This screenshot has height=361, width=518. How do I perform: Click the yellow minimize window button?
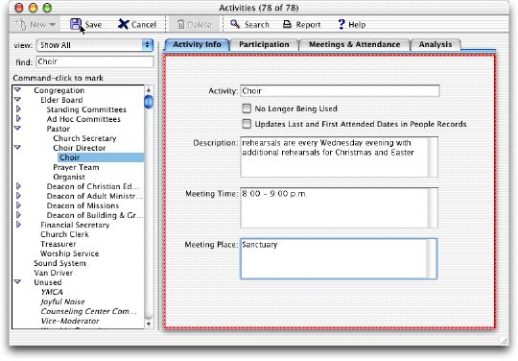(x=33, y=8)
